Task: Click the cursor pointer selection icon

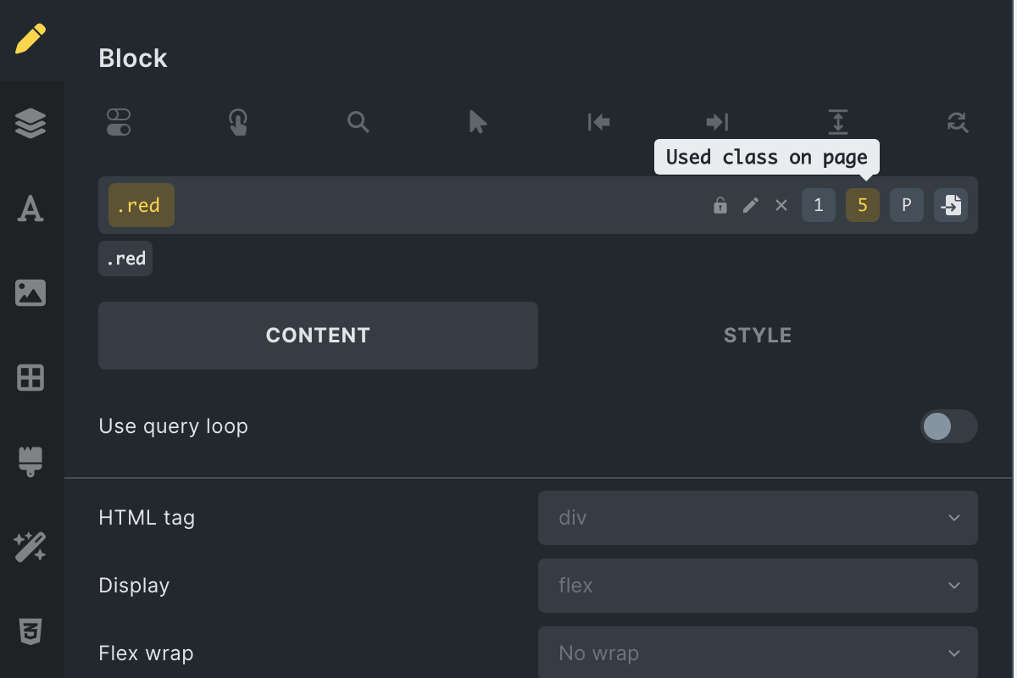Action: click(478, 122)
